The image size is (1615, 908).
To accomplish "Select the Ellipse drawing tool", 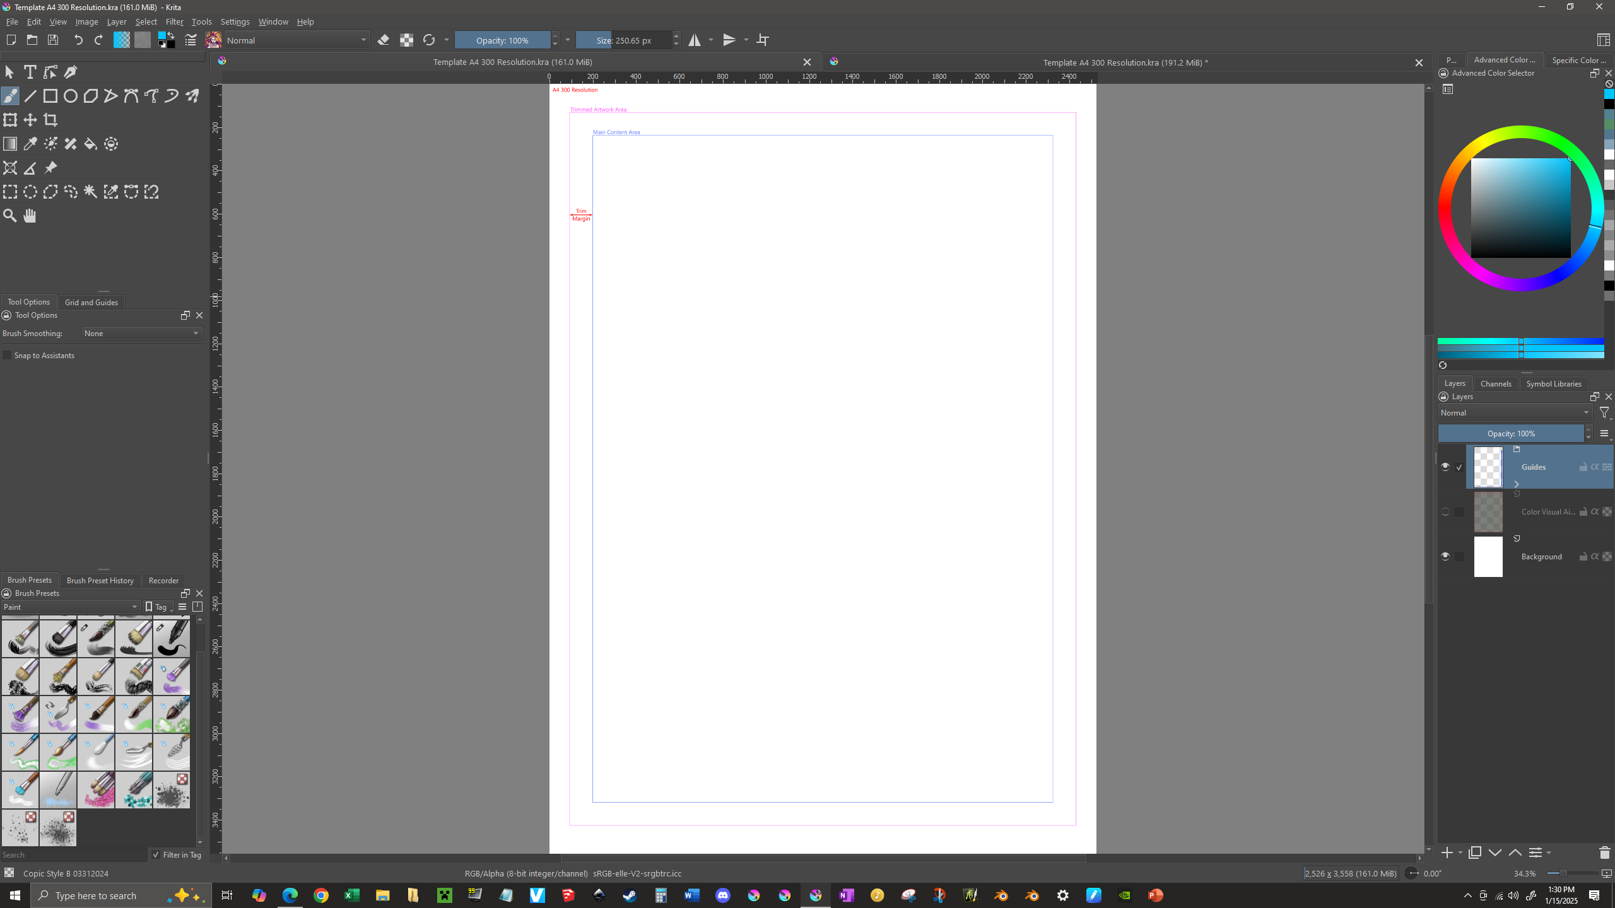I will [x=71, y=96].
